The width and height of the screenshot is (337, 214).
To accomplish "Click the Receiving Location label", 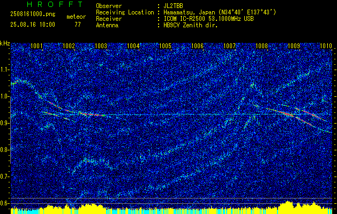I will (125, 12).
